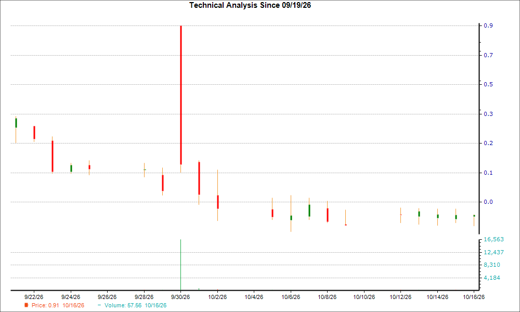Click the green candlestick above 10/6/26
The image size is (520, 312).
(291, 218)
